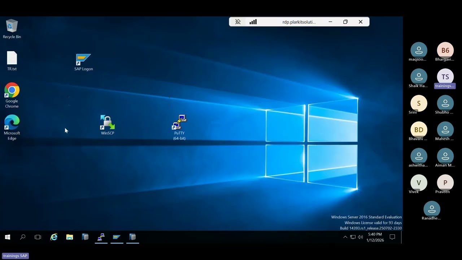
Task: Open Task View from the taskbar
Action: (38, 237)
